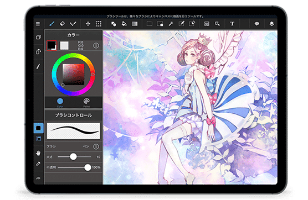The image size is (308, 200).
Task: Click the redo arrow in sidebar
Action: click(x=38, y=178)
